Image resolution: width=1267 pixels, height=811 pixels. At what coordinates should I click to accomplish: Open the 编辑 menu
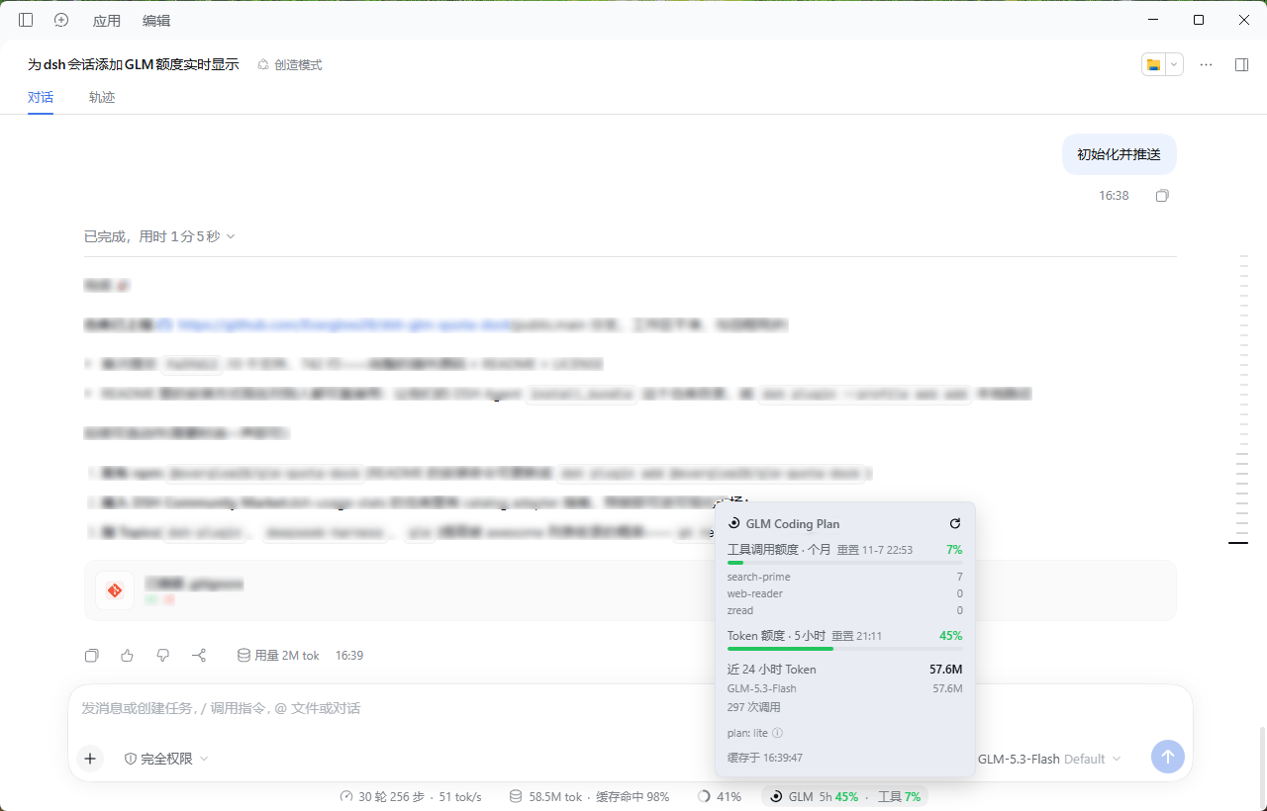click(156, 21)
